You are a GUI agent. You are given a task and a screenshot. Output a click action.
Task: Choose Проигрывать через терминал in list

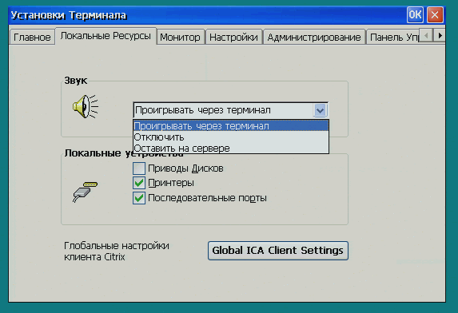click(231, 126)
